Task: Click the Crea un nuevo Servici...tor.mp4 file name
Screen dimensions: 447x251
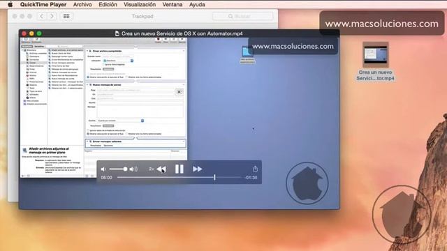Action: [x=376, y=75]
